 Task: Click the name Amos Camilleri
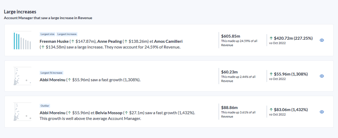tap(168, 41)
